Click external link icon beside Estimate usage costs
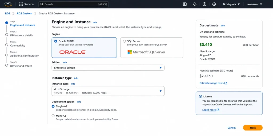Image resolution: width=273 pixels, height=136 pixels. tap(226, 83)
